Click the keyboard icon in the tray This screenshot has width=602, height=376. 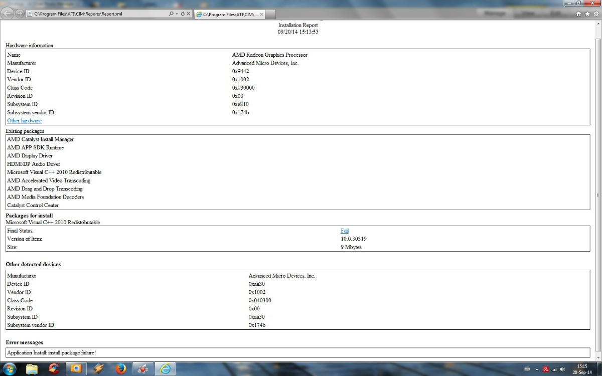click(528, 369)
